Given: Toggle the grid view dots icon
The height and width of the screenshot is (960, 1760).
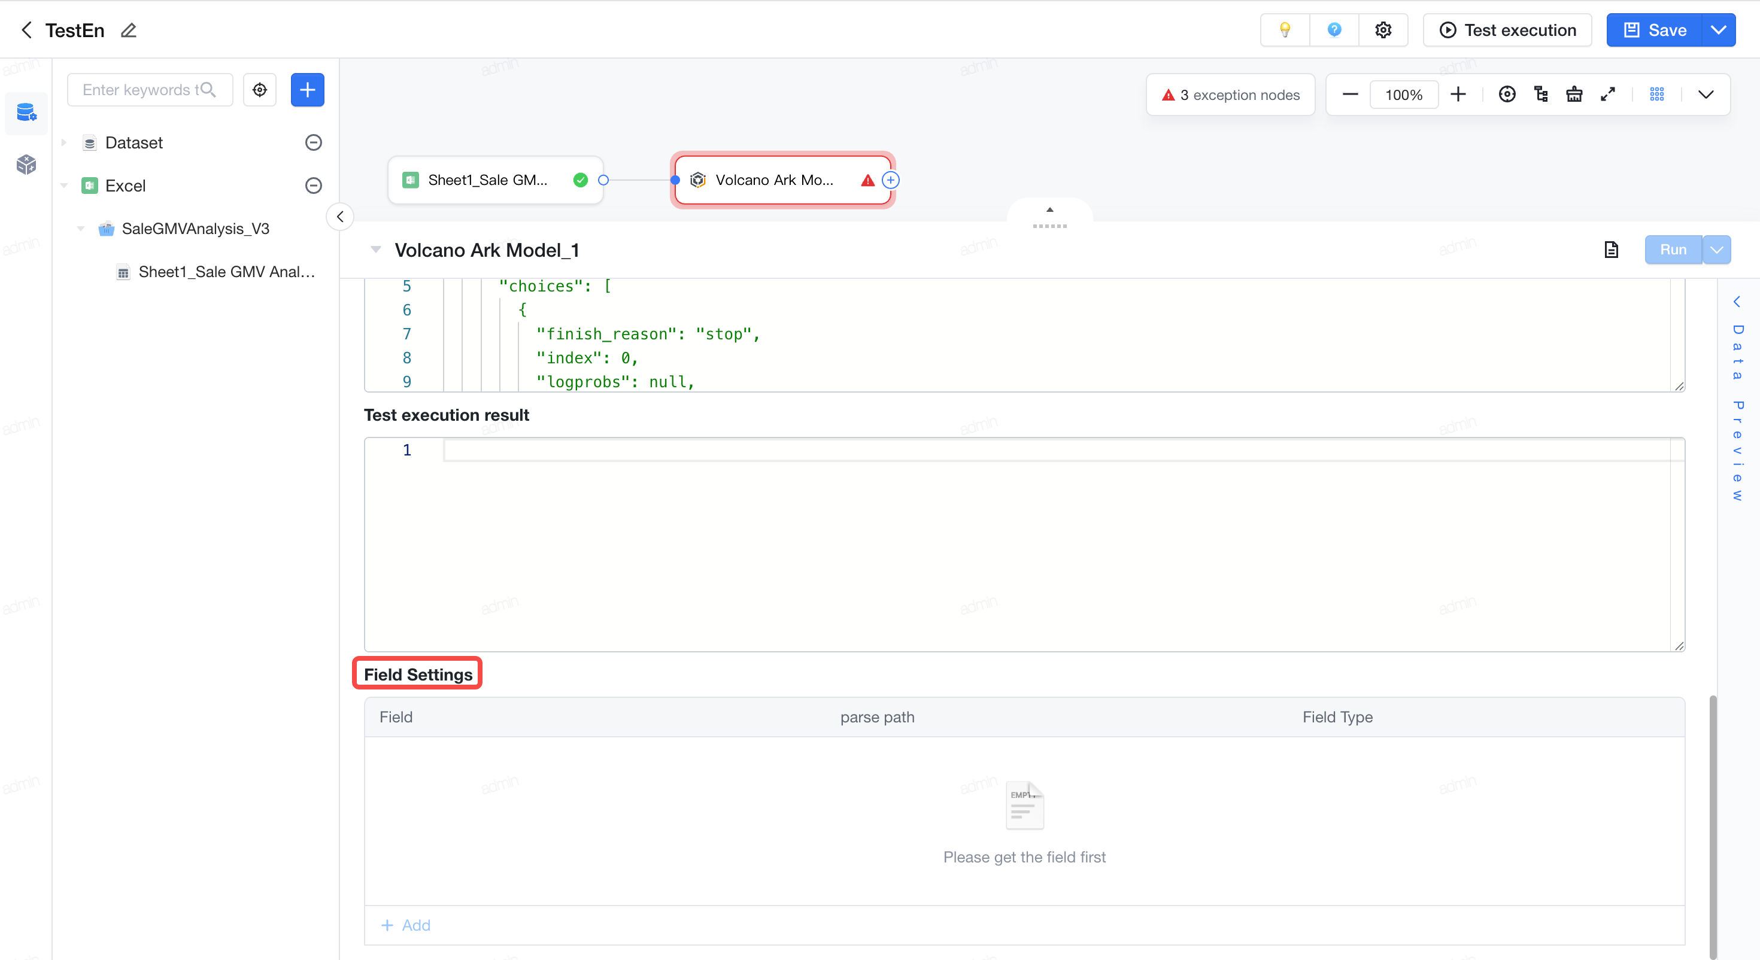Looking at the screenshot, I should coord(1657,95).
